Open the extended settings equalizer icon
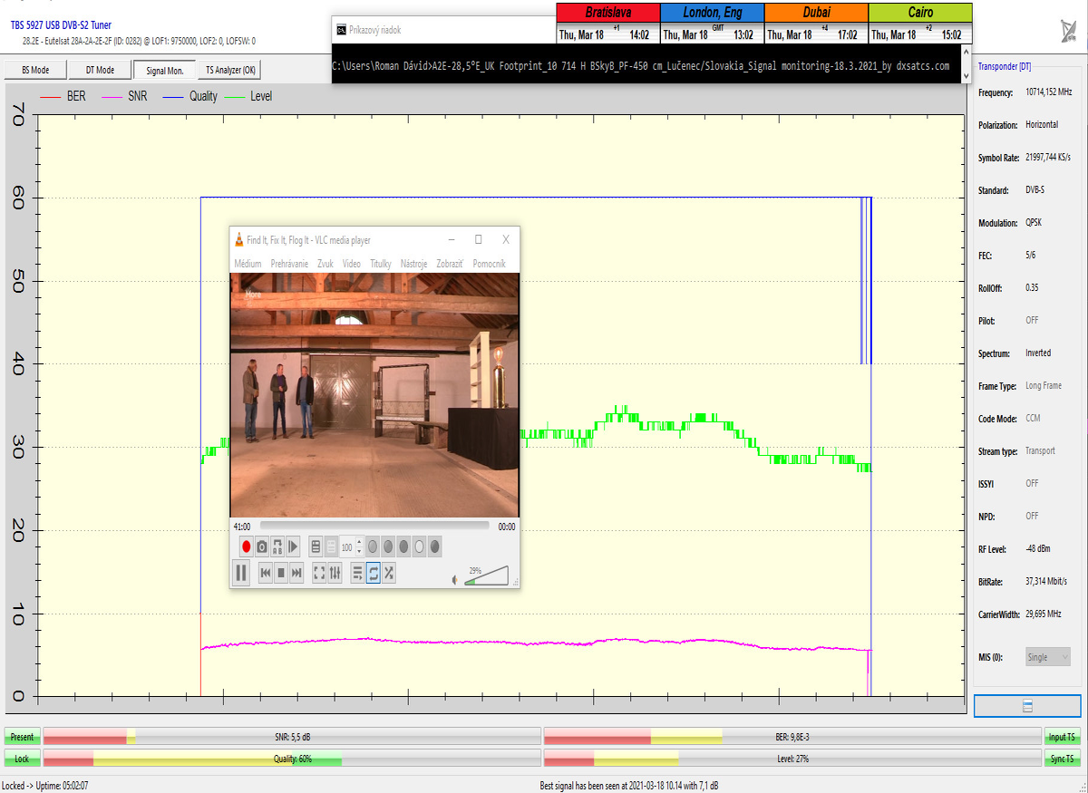 point(335,573)
